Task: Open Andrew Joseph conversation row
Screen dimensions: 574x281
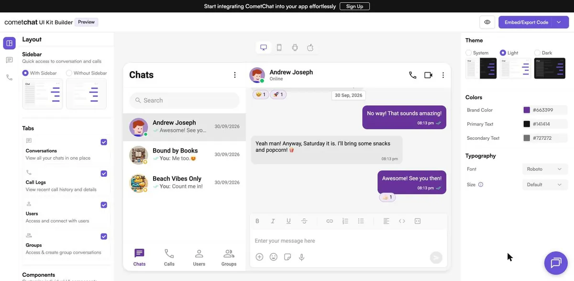Action: click(x=184, y=127)
